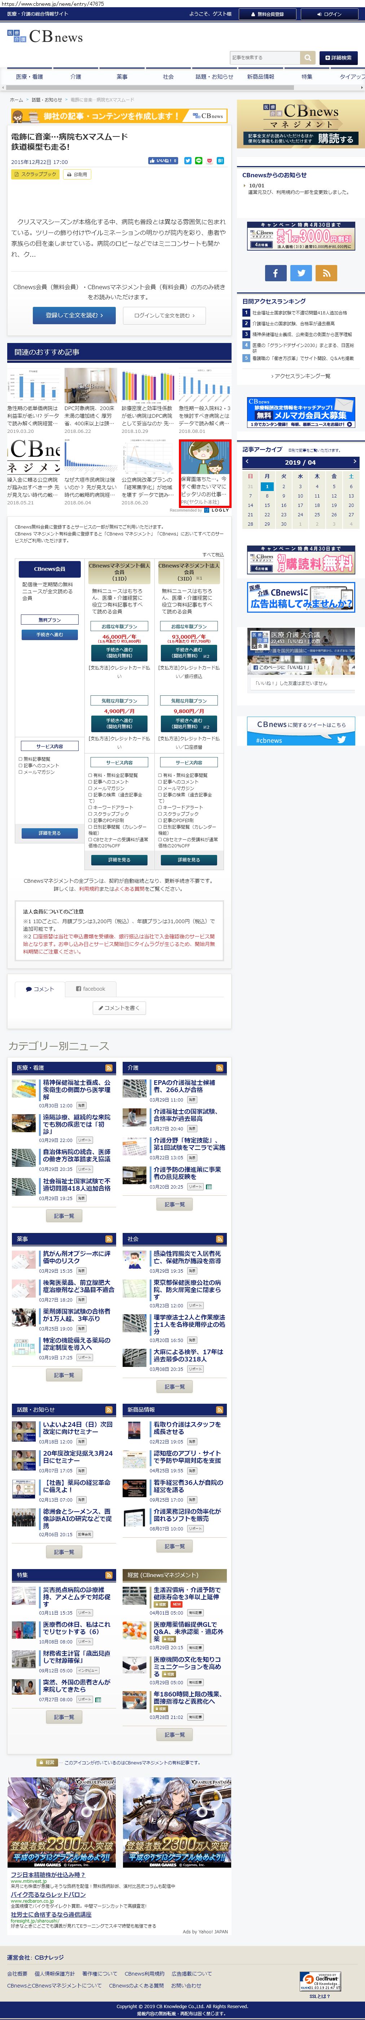Open RSS feed icon of 介護 news section

pos(220,1067)
